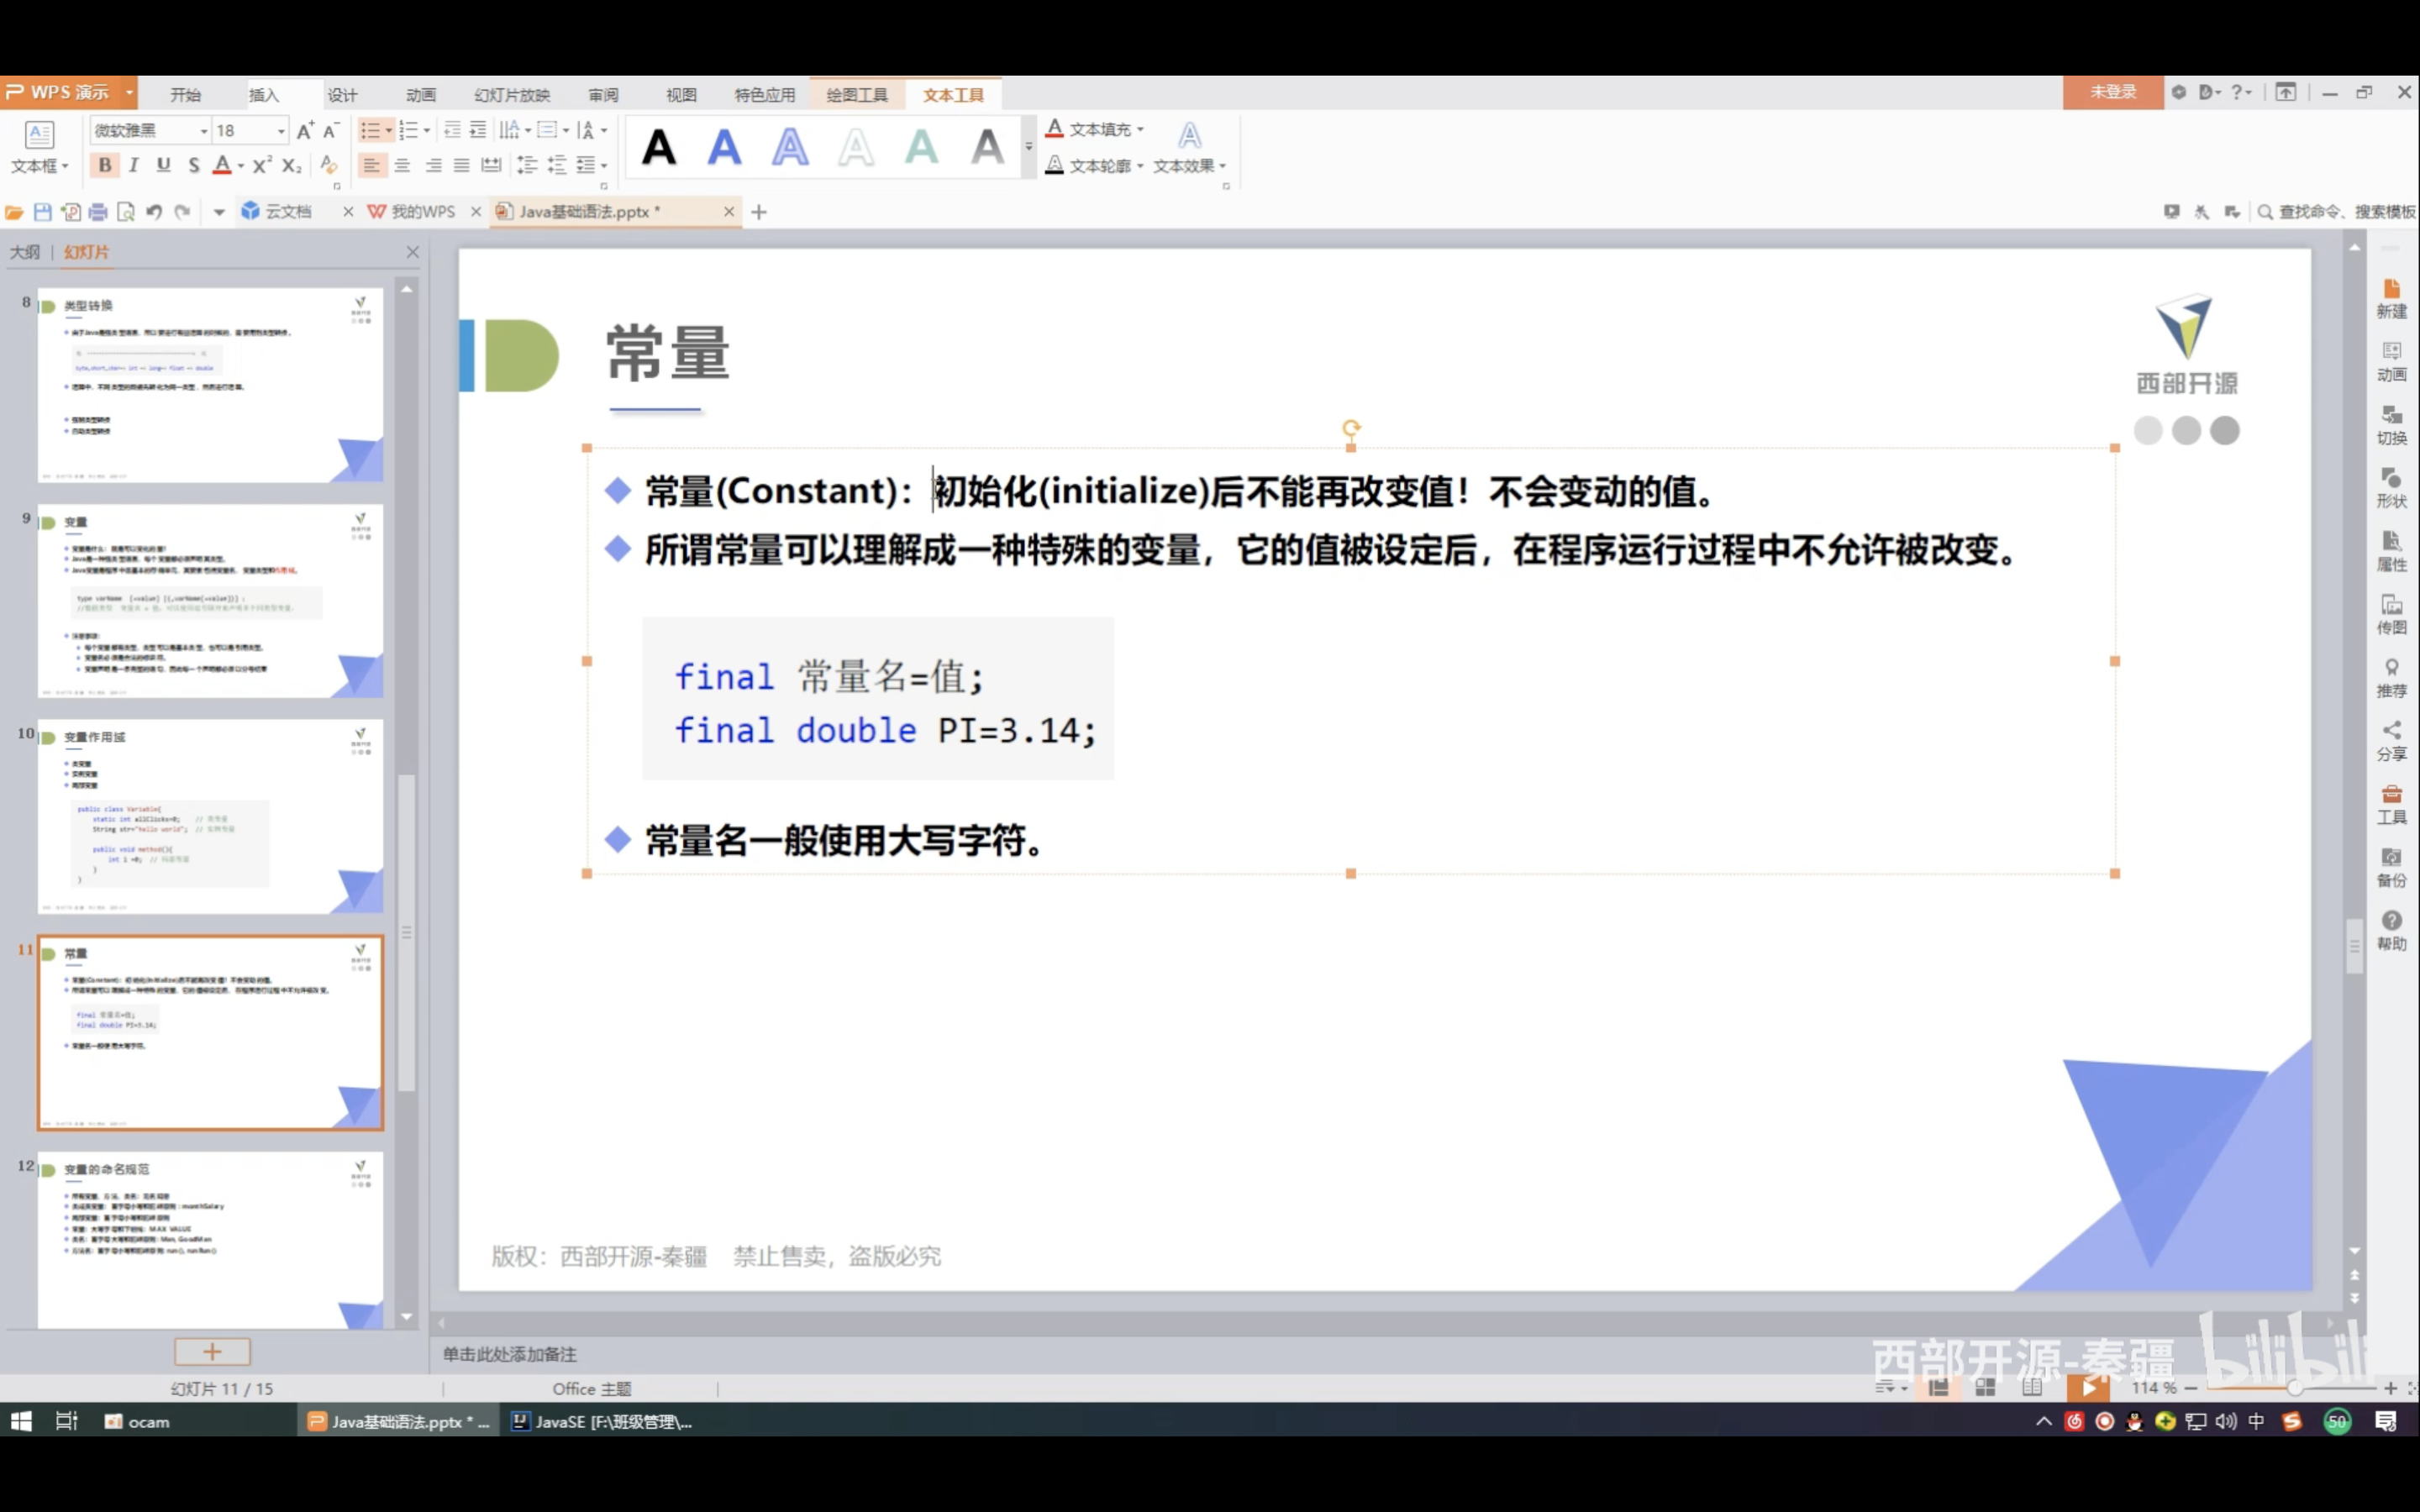Screen dimensions: 2420x1512
Task: Toggle bold formatting button
Action: click(105, 166)
